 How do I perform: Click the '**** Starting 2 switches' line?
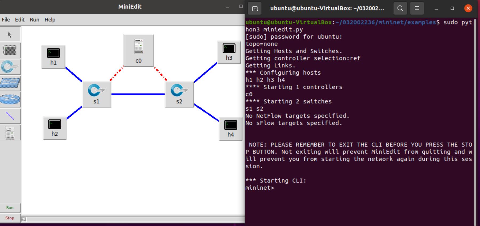[288, 102]
